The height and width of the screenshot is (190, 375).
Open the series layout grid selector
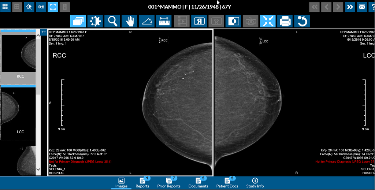coord(6,7)
